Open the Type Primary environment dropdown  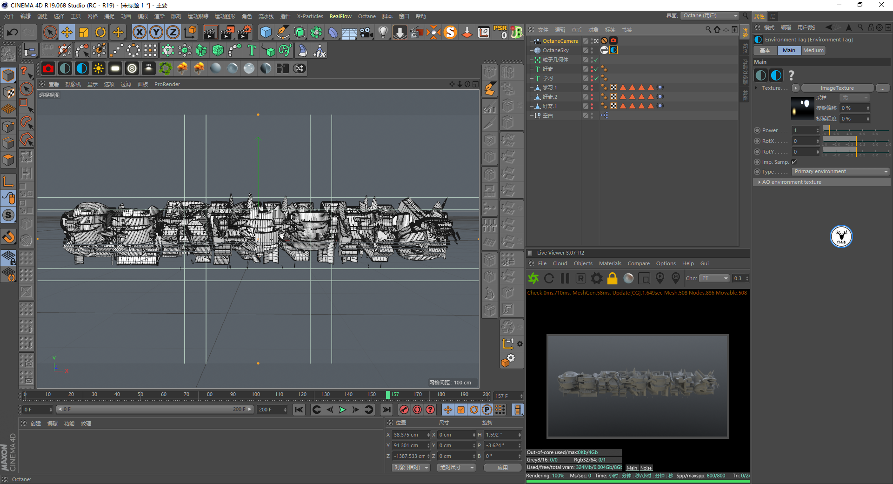[840, 172]
